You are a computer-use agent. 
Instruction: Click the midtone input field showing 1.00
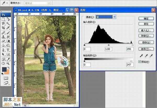coord(108,49)
